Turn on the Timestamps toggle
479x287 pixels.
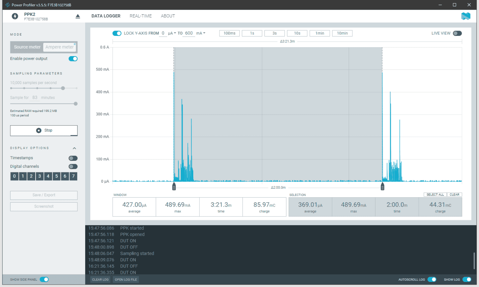[73, 158]
